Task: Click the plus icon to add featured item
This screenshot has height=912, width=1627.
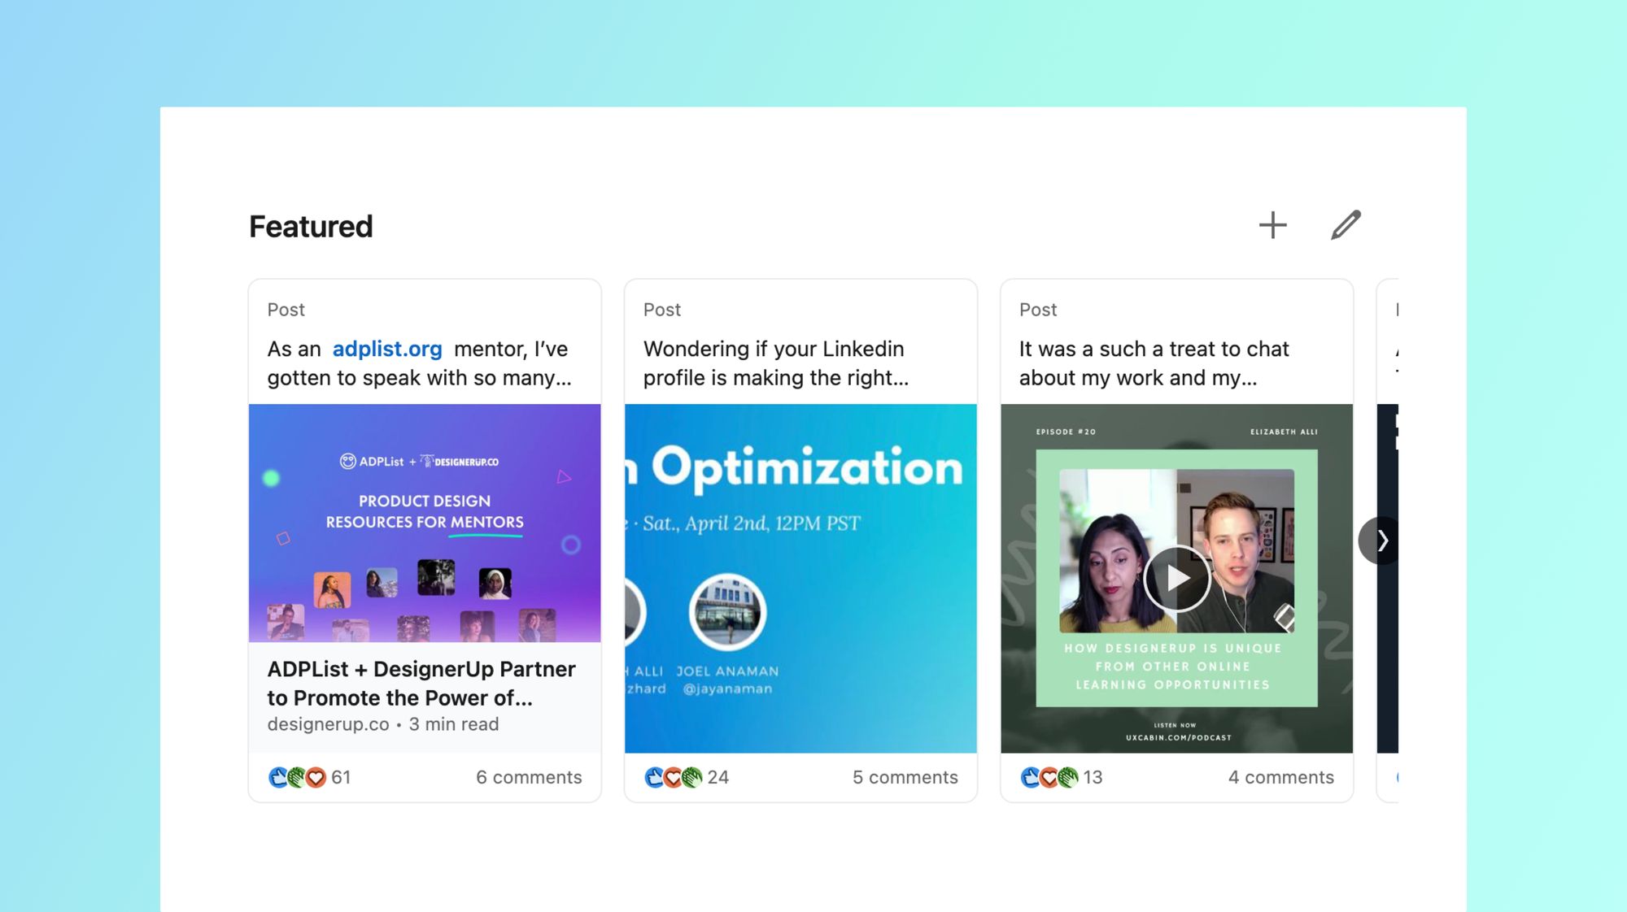Action: click(1272, 225)
